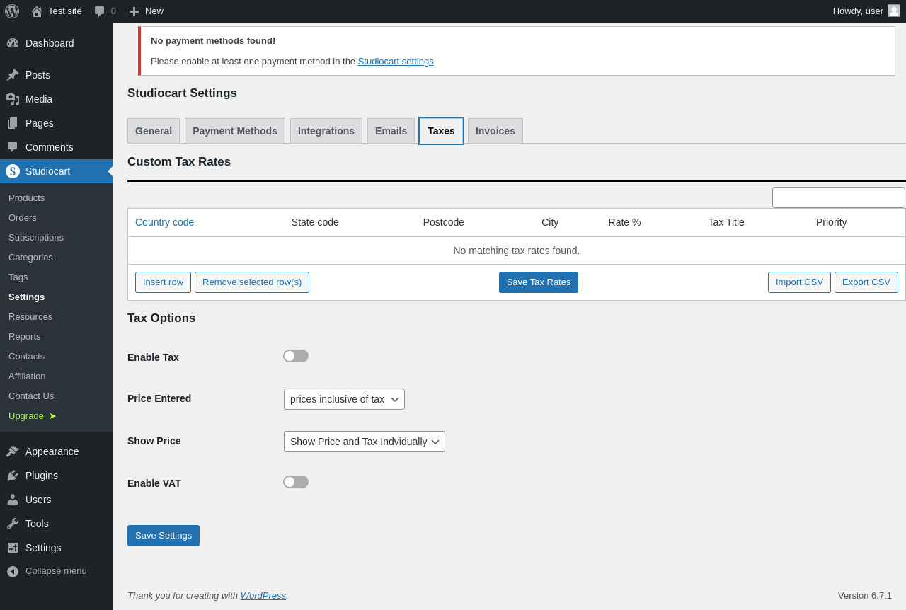Screen dimensions: 906x610
Task: Open Categories in Studiocart submenu
Action: coord(30,258)
